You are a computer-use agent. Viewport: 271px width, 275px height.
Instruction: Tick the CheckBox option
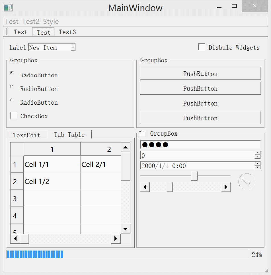[13, 115]
